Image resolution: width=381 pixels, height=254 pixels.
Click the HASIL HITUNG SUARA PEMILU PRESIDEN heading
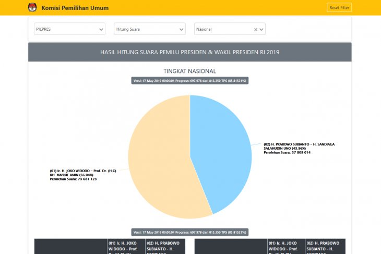pos(190,52)
